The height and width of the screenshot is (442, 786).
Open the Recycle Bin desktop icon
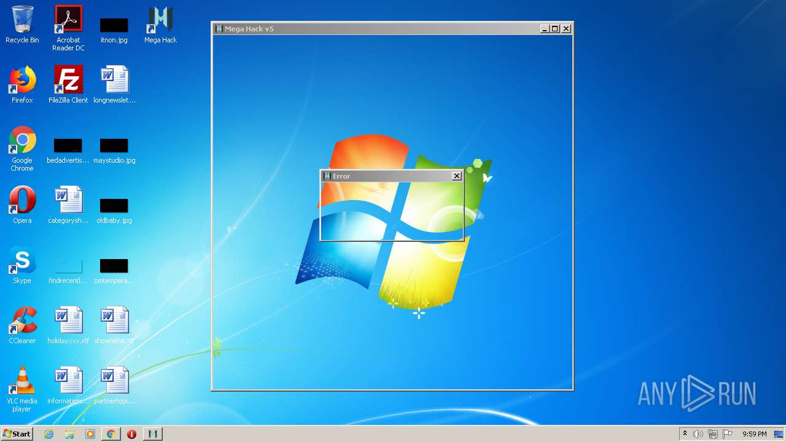tap(22, 25)
